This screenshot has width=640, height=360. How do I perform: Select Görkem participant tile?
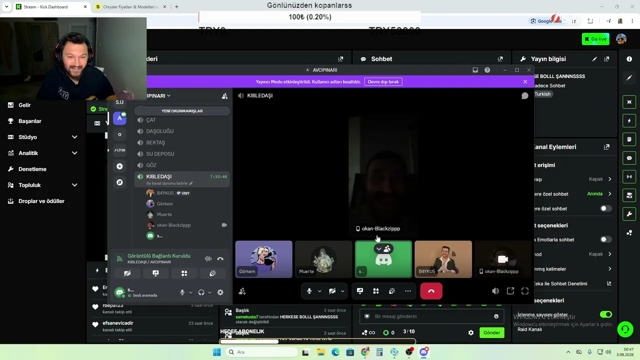264,259
